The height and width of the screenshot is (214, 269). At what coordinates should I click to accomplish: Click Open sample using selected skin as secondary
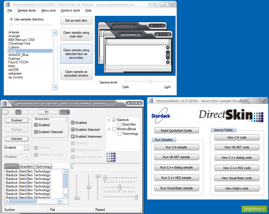click(x=76, y=54)
